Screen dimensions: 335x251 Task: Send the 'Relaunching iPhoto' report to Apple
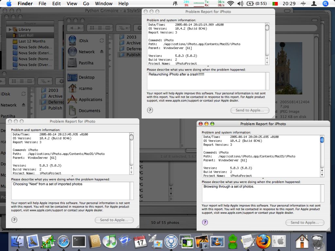click(x=250, y=110)
